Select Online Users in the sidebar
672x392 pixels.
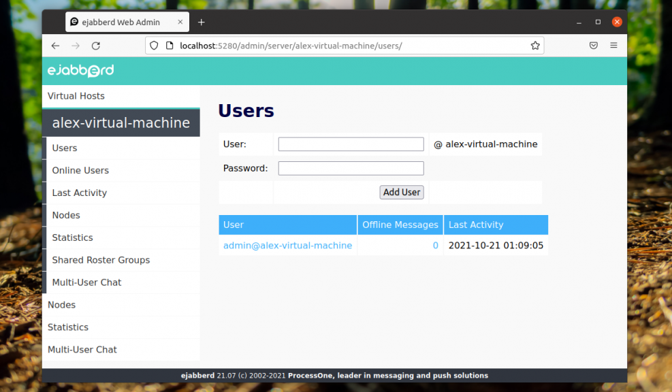point(80,171)
